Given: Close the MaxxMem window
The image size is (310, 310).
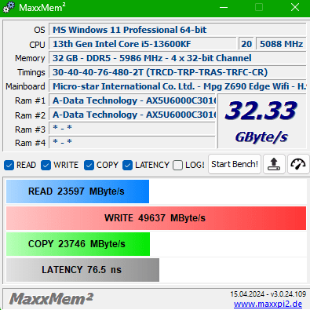Looking at the screenshot, I should [x=295, y=7].
